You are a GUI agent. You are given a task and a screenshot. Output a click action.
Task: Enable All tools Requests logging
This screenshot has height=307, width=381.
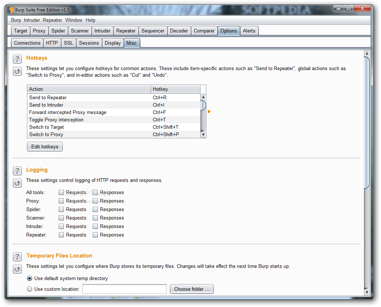61,192
